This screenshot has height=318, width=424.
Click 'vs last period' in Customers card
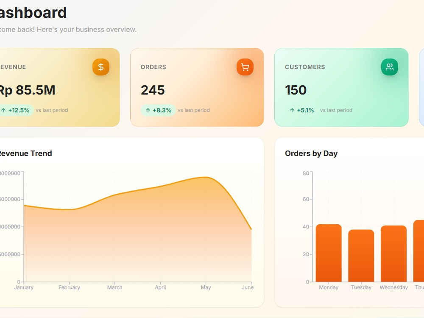click(336, 110)
